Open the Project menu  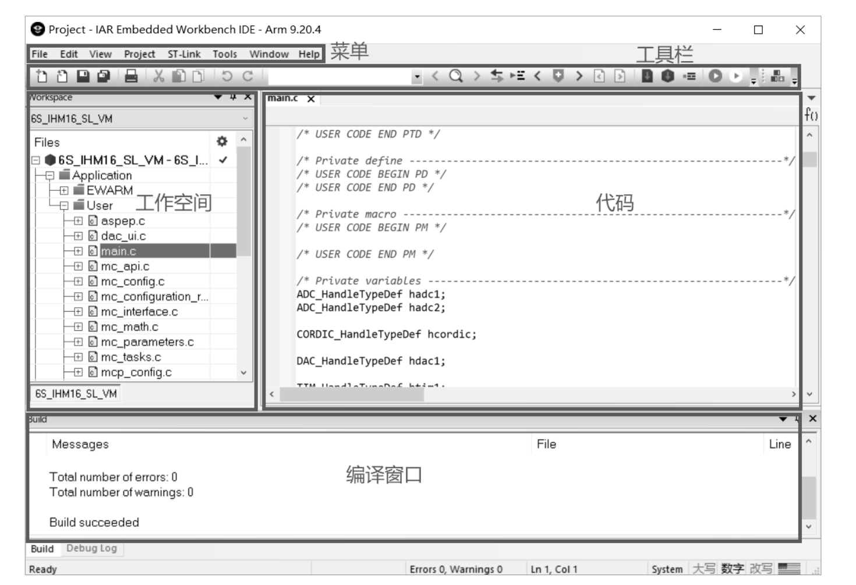pyautogui.click(x=139, y=54)
